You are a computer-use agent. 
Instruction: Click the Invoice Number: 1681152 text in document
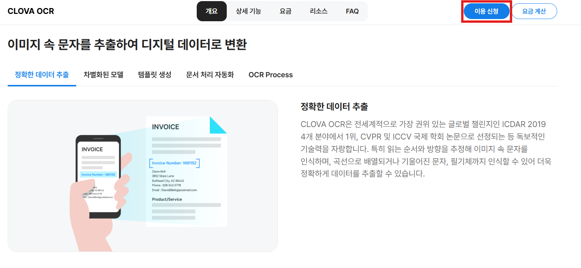174,163
